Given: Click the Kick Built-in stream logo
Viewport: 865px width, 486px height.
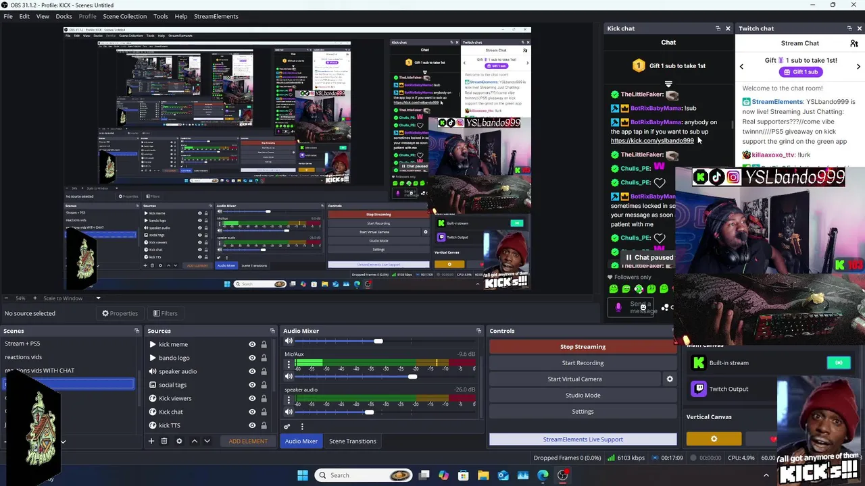Looking at the screenshot, I should pyautogui.click(x=699, y=362).
